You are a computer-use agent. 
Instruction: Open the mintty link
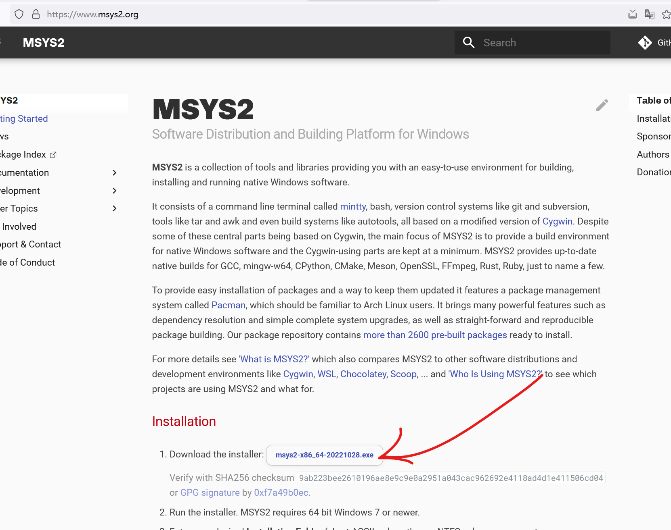pyautogui.click(x=352, y=206)
